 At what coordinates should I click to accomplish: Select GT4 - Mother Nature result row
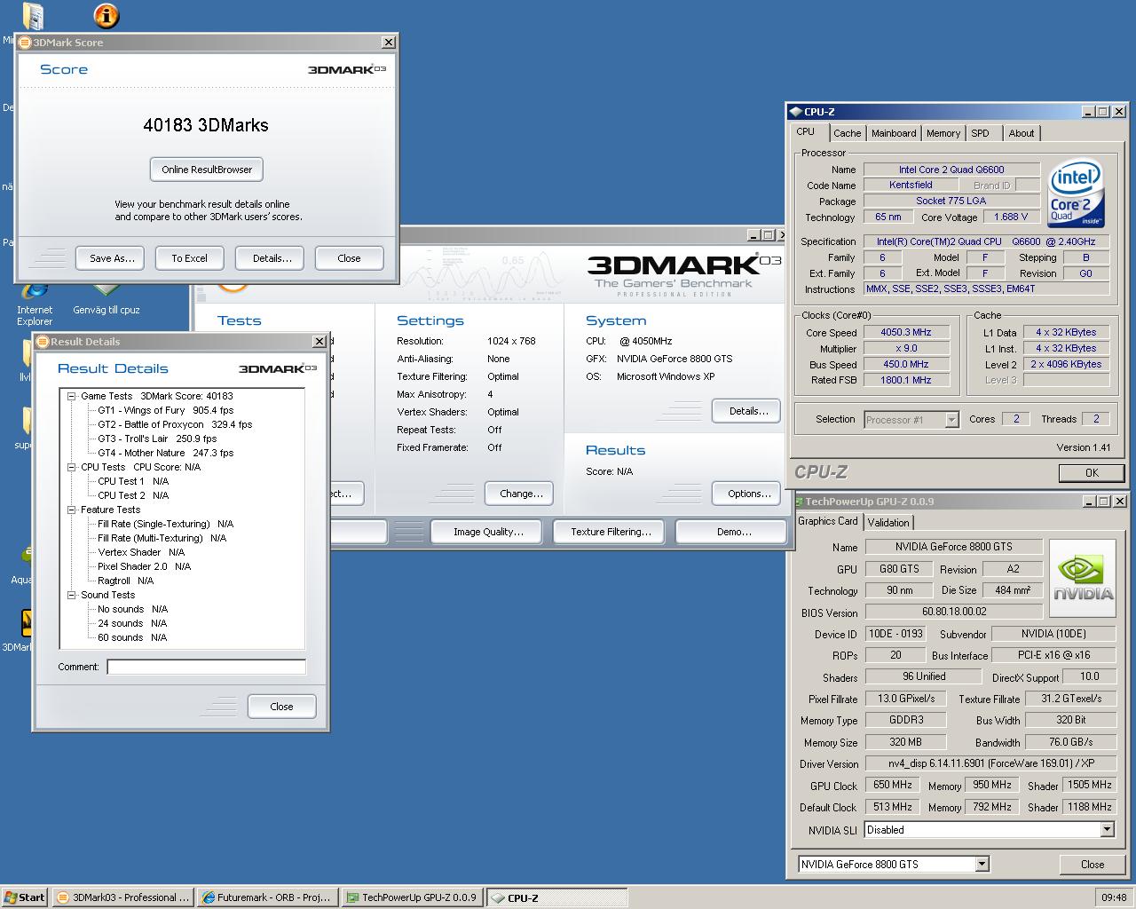click(165, 454)
